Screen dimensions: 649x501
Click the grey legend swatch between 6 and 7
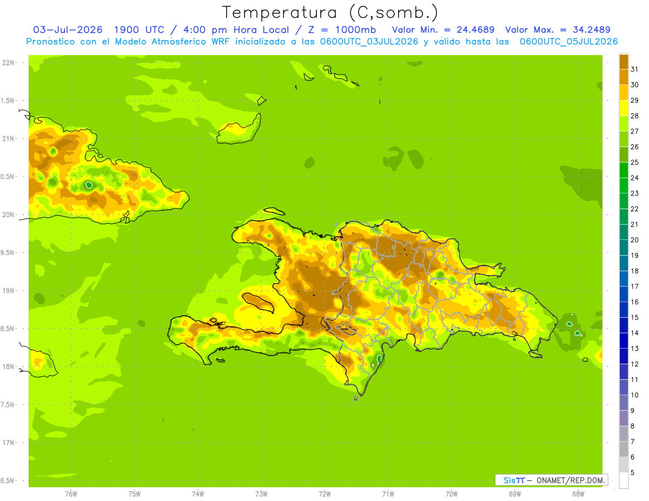tap(624, 450)
